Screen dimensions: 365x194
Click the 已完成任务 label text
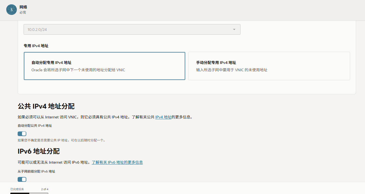(17, 189)
